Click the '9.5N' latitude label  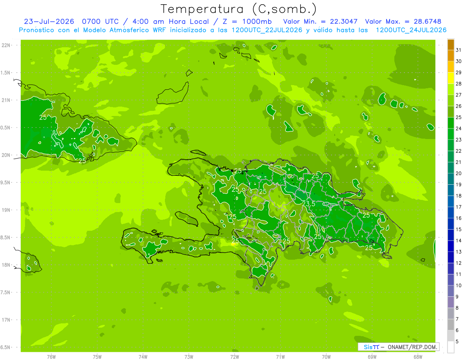point(5,182)
